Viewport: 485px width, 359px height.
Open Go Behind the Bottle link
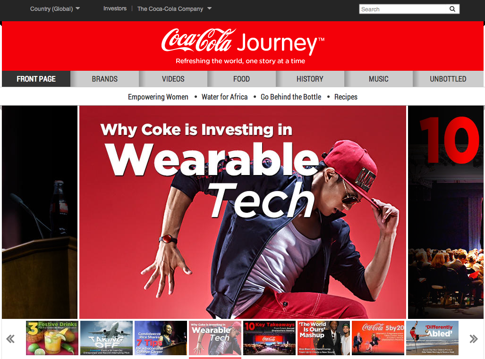coord(291,97)
